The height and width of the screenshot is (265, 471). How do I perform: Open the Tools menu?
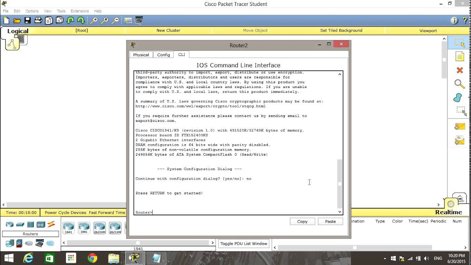click(61, 11)
